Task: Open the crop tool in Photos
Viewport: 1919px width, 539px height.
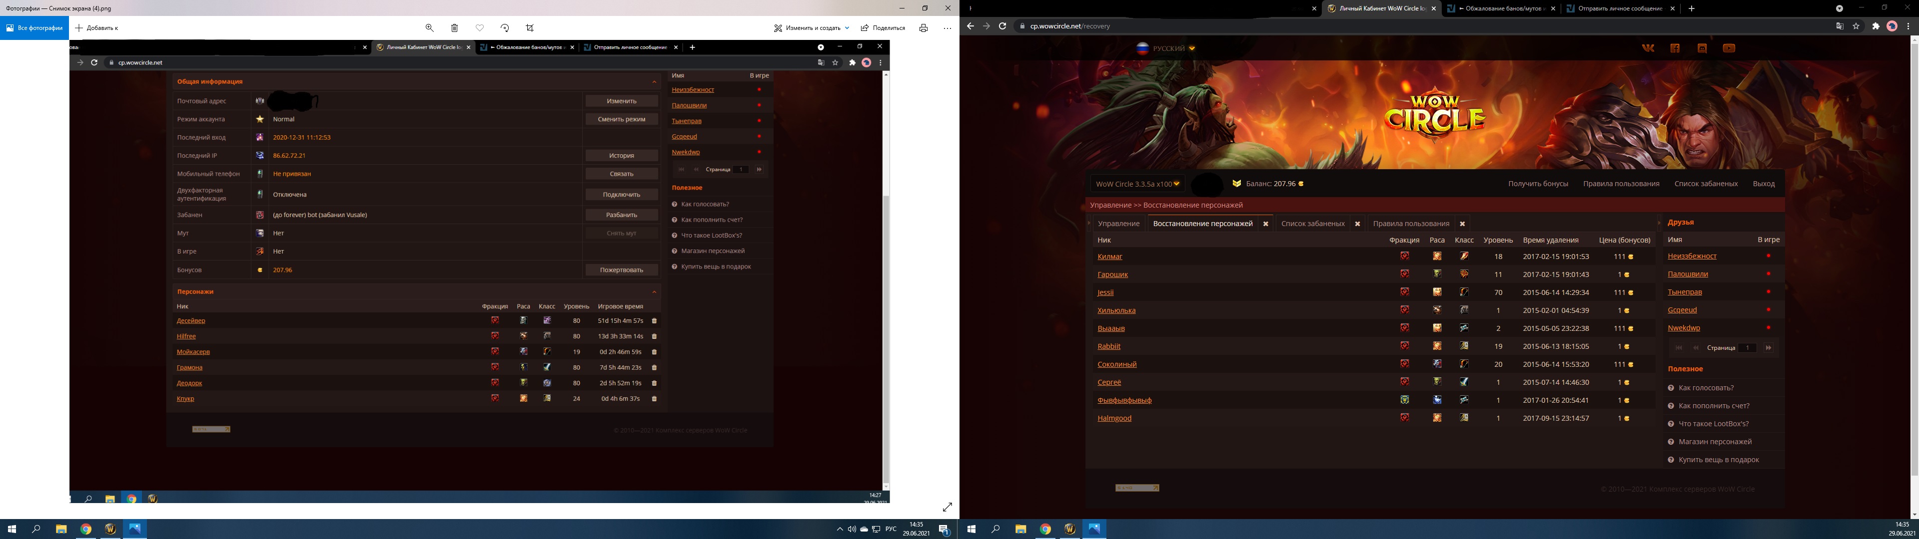Action: (x=530, y=27)
